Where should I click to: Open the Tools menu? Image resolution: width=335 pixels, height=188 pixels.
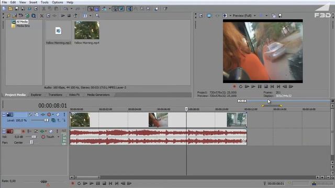click(x=44, y=2)
